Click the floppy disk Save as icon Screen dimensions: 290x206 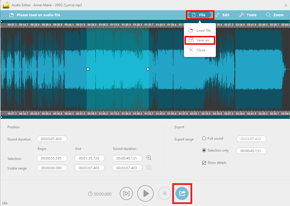coord(191,40)
